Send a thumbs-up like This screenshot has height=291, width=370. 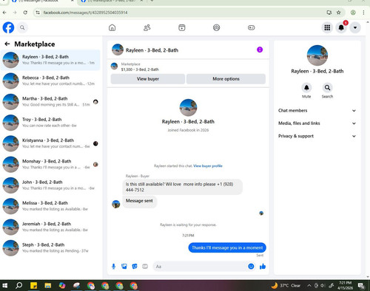coord(263,267)
